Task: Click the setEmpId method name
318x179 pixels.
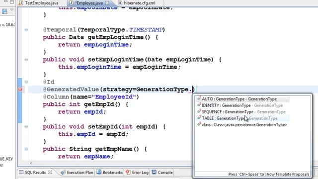Action: (x=103, y=127)
